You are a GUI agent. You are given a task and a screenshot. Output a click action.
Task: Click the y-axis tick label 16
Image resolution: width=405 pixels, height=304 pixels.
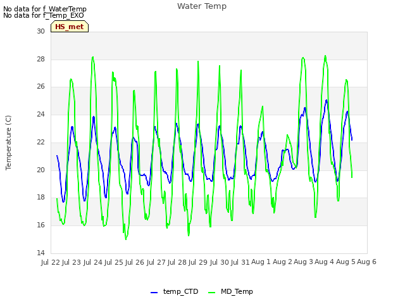pos(40,225)
